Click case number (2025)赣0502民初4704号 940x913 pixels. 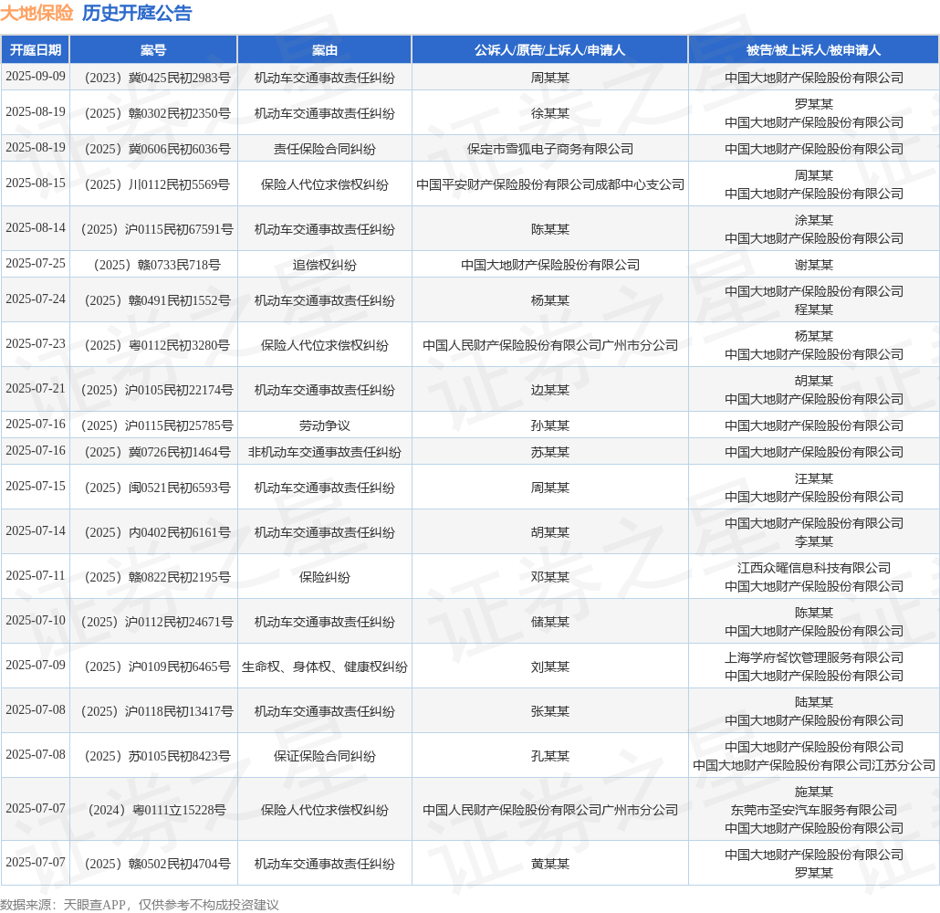153,863
